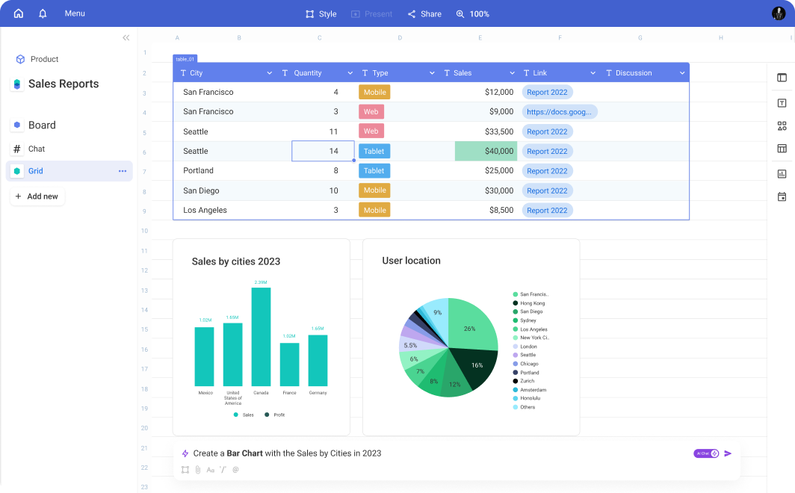Click the notifications bell icon

pos(42,13)
